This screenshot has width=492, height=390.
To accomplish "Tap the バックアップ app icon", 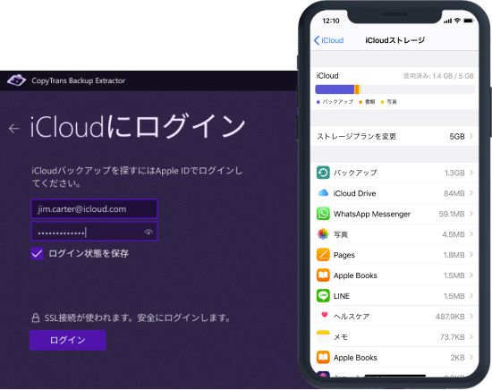I will pos(323,173).
